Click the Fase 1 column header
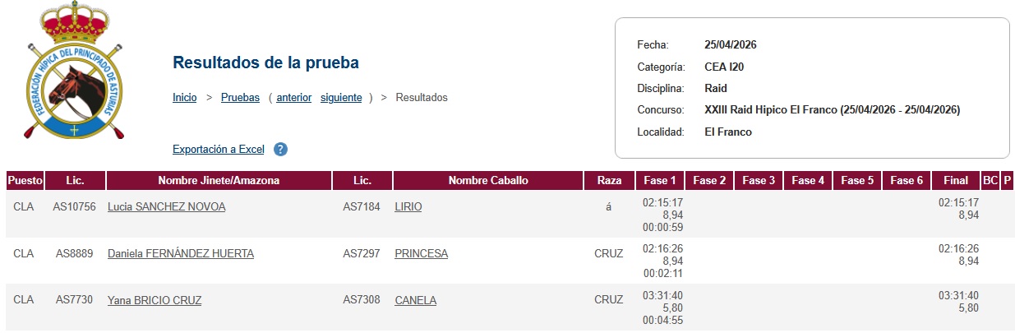Image resolution: width=1015 pixels, height=333 pixels. coord(660,181)
